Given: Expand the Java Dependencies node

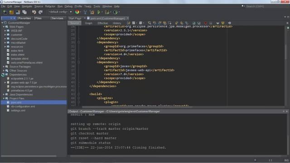Looking at the screenshot, I should [4, 95].
